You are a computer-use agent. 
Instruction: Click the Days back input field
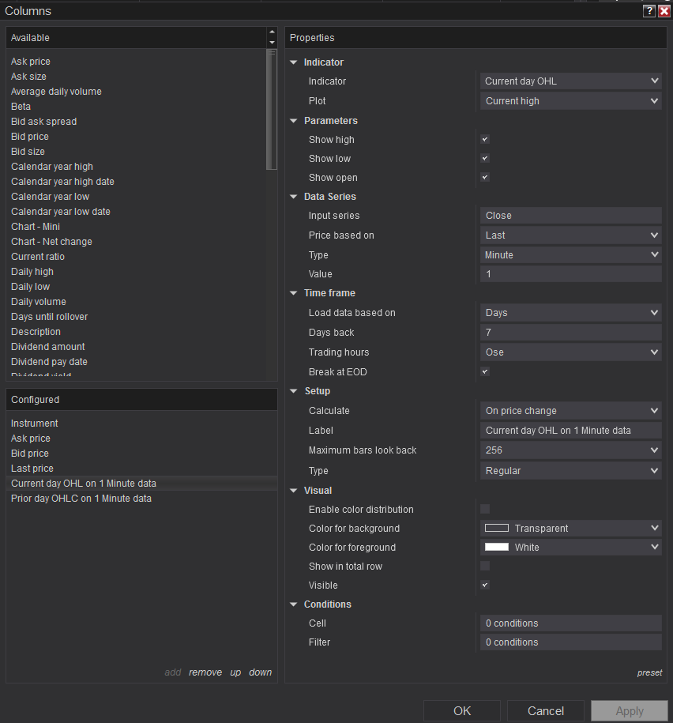[570, 333]
